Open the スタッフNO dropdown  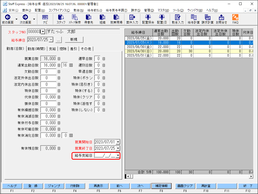coord(43,32)
